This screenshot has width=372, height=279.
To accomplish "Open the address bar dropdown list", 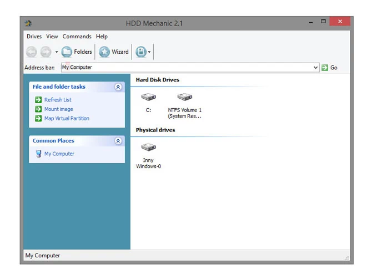I will [x=315, y=68].
